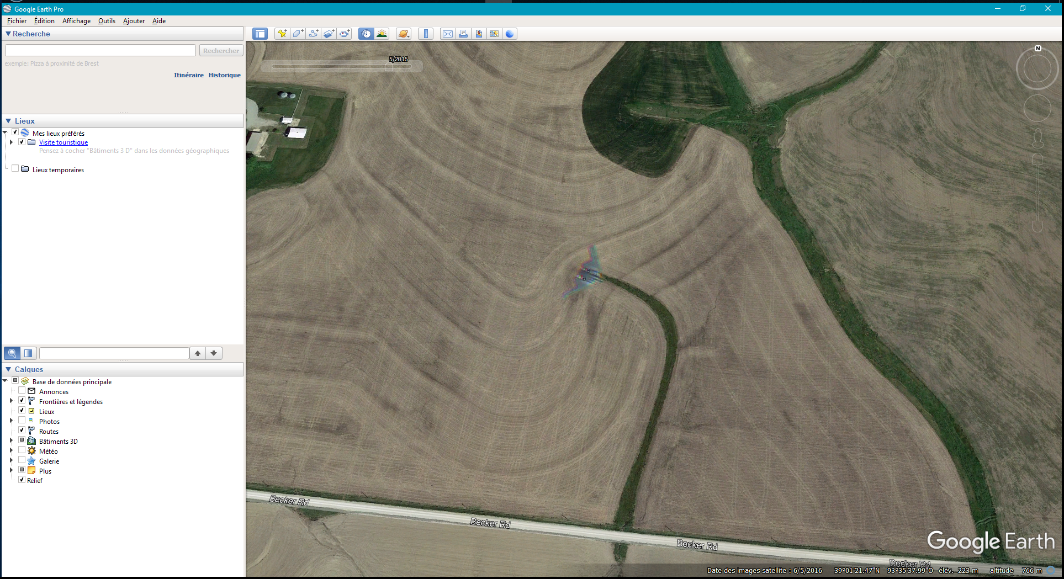Open the Visite touristique link
The image size is (1064, 579).
pyautogui.click(x=63, y=142)
